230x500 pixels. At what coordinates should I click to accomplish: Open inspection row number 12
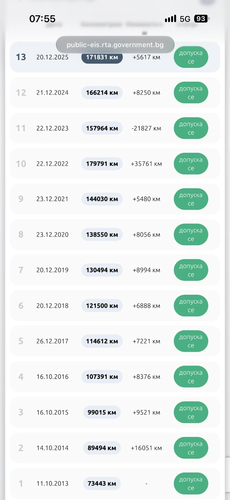(115, 92)
